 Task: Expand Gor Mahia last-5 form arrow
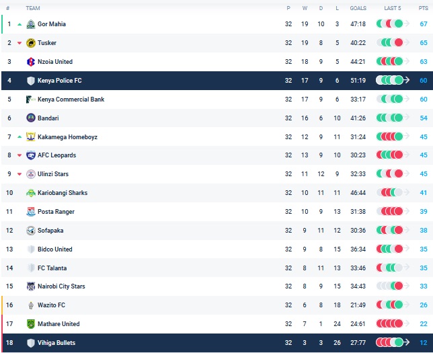[x=407, y=24]
